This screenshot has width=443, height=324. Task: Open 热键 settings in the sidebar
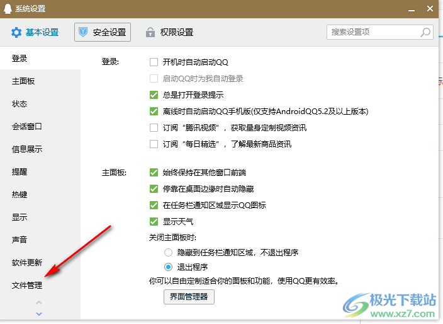tap(40, 194)
